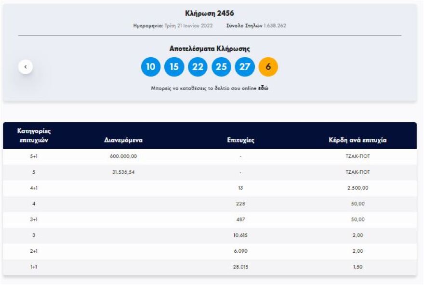Image resolution: width=424 pixels, height=285 pixels.
Task: Click the 28.015 successes in row 1+1
Action: click(x=240, y=267)
